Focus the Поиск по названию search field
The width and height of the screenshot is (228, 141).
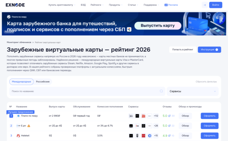pyautogui.click(x=87, y=91)
